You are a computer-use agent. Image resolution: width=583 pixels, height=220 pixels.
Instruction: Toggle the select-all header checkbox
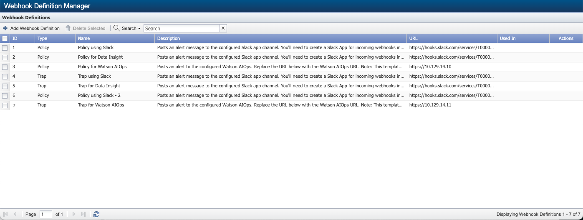[x=5, y=38]
